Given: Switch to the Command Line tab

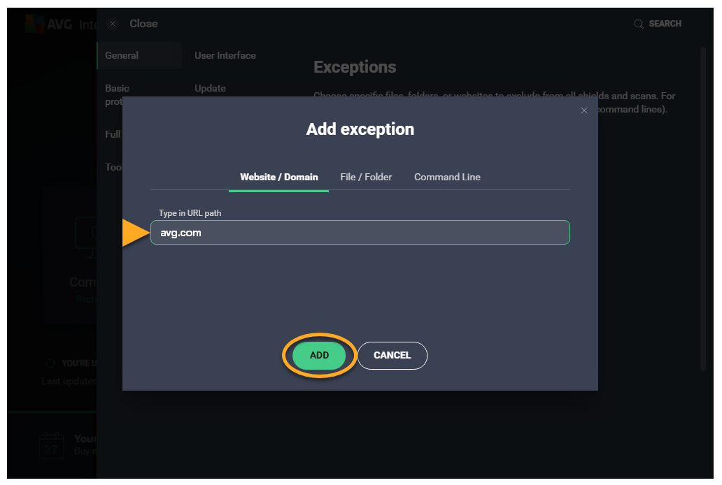Looking at the screenshot, I should (447, 177).
